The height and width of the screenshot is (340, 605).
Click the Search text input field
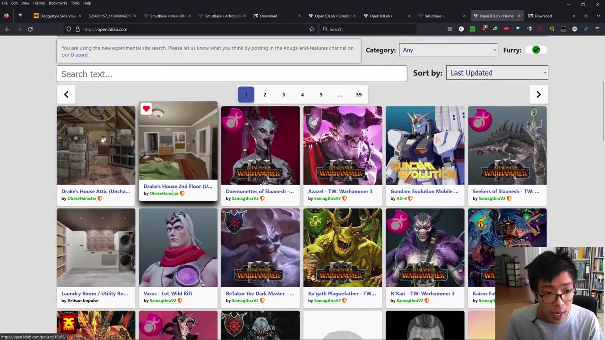pyautogui.click(x=232, y=74)
